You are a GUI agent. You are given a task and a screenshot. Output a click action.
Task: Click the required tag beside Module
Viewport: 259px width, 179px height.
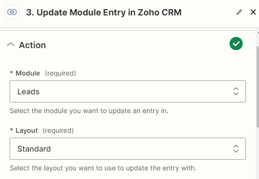pos(61,73)
